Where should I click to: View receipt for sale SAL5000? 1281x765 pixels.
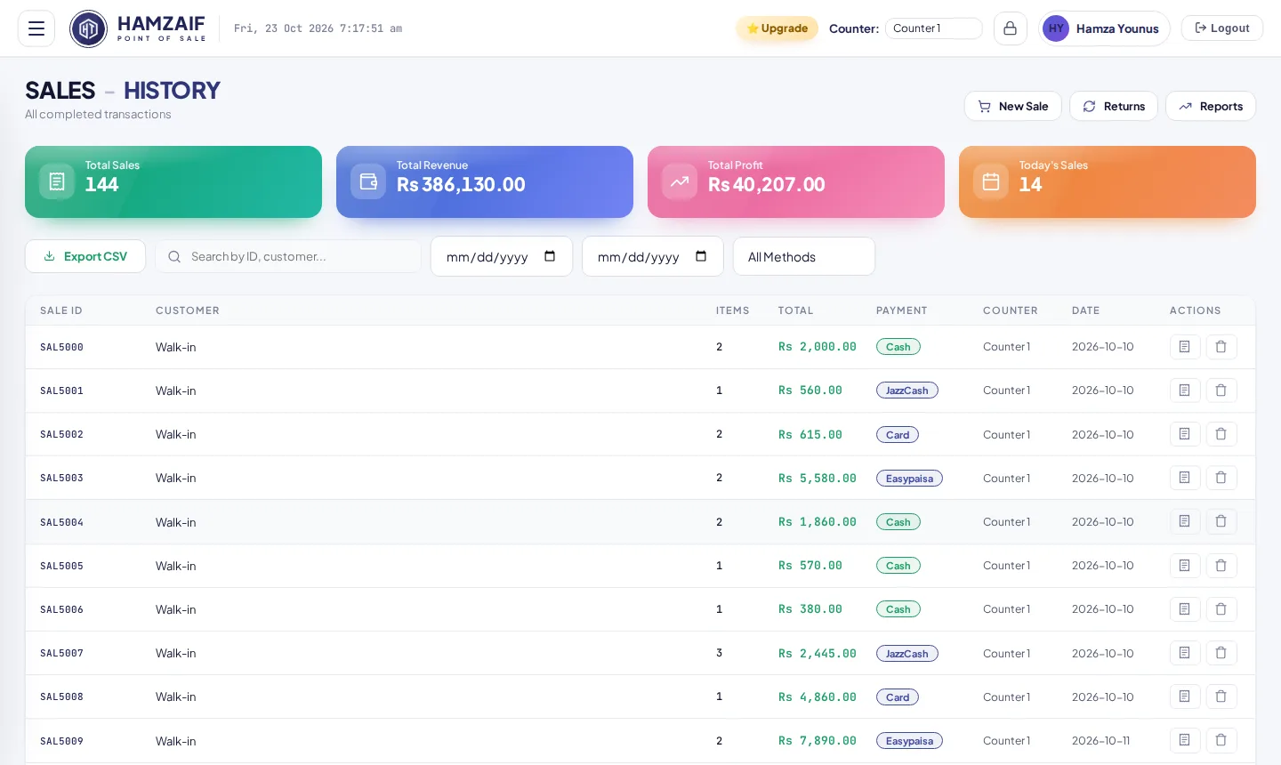coord(1185,347)
